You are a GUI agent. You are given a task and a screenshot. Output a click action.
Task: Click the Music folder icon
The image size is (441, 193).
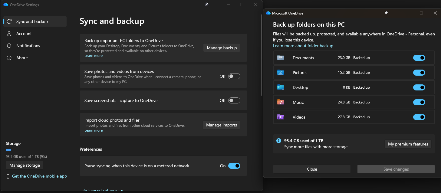point(281,102)
